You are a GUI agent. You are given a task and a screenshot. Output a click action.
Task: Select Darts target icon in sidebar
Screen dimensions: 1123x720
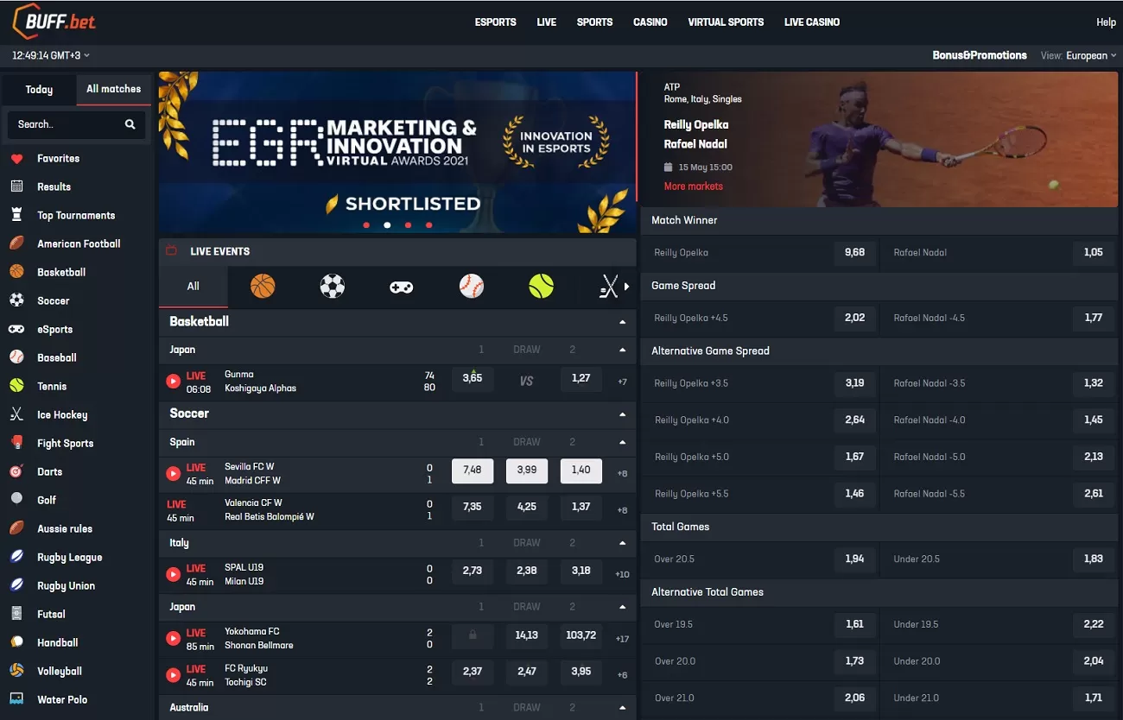16,471
